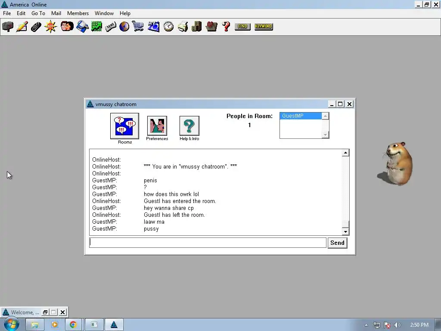Launch the World Wide Web globe icon

(x=124, y=26)
